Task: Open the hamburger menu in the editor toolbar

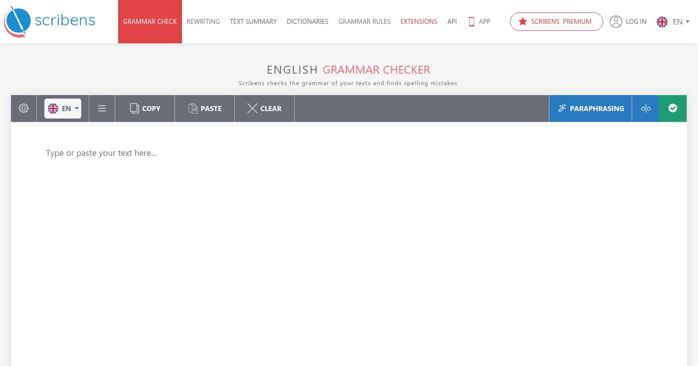Action: coord(102,108)
